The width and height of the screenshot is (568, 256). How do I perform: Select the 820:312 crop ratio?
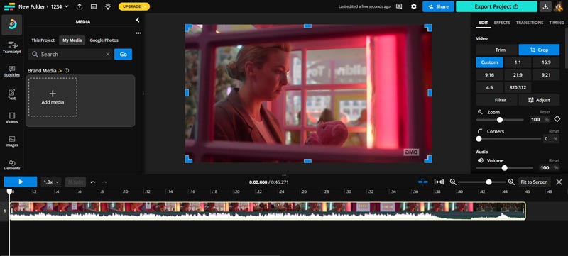(x=518, y=87)
